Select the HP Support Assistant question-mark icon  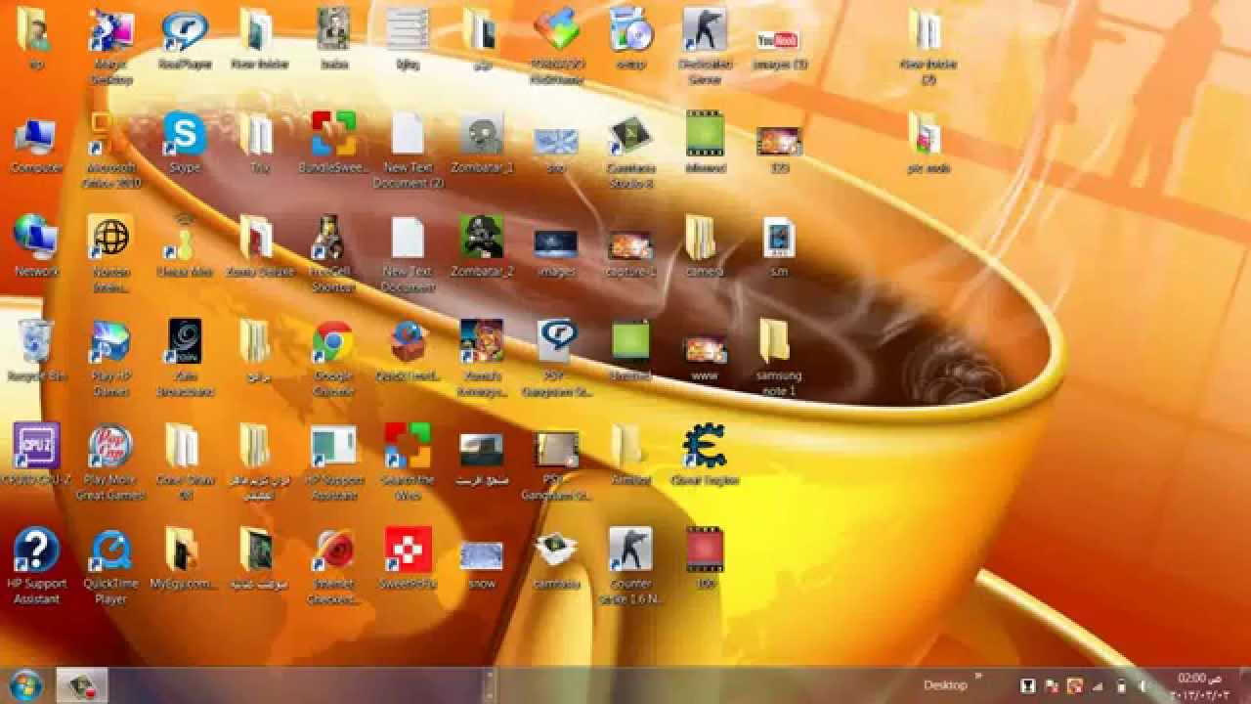pos(36,566)
